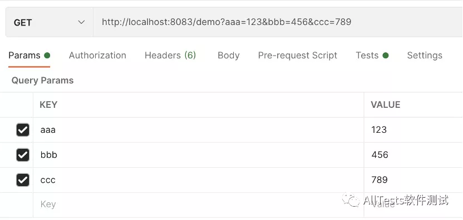Uncheck the aaa parameter checkbox
Screen dimensions: 463x220
click(x=23, y=130)
